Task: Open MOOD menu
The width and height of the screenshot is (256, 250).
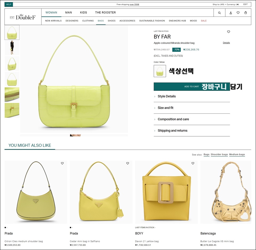Action: (x=193, y=21)
